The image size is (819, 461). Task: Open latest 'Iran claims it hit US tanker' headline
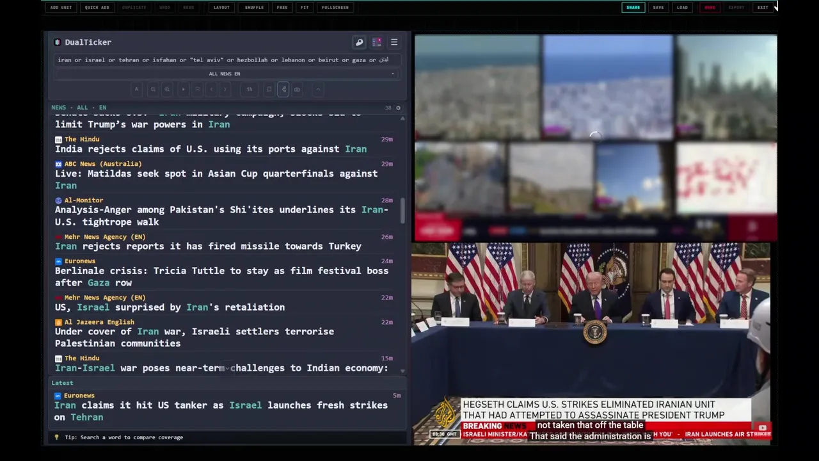click(x=221, y=411)
